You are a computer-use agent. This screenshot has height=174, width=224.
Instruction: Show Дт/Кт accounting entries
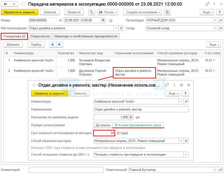[x=91, y=12]
